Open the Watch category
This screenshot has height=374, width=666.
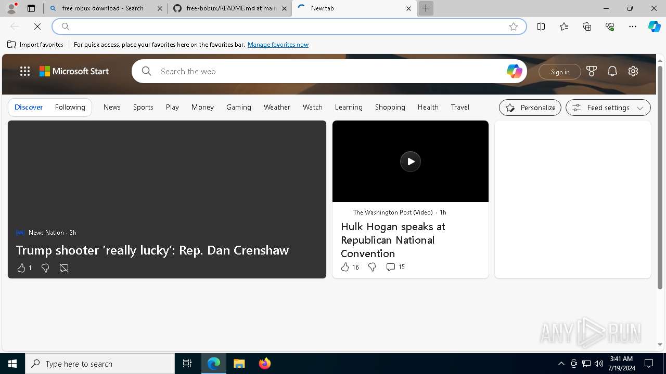pos(313,107)
